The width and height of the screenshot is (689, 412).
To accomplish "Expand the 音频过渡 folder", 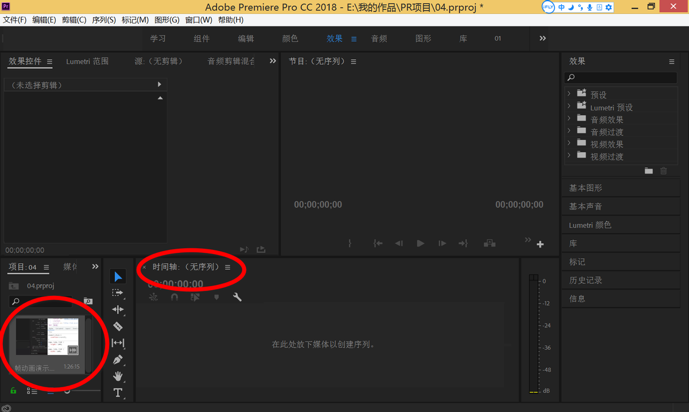I will pos(569,130).
